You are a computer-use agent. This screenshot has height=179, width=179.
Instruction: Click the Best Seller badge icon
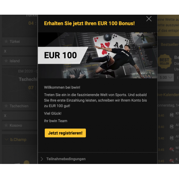coord(164,61)
